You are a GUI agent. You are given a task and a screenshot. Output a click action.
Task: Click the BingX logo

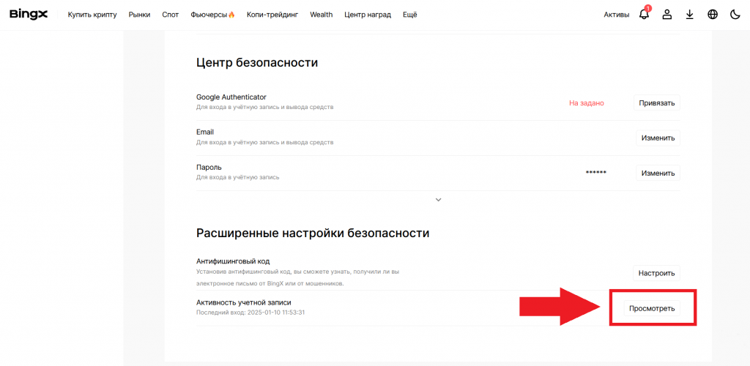click(x=29, y=15)
